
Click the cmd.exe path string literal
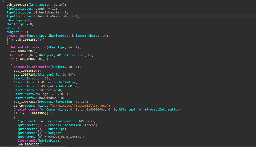(79, 106)
